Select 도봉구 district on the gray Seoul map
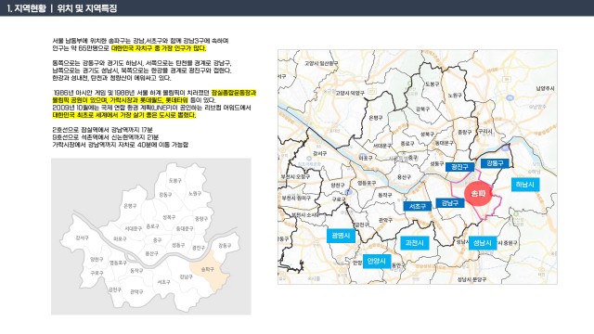 coord(175,180)
